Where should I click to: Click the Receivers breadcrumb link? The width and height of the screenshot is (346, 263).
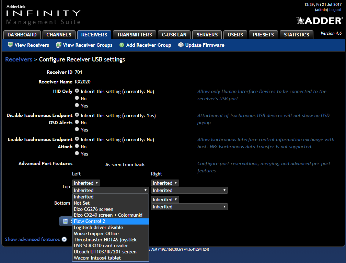[x=19, y=60]
